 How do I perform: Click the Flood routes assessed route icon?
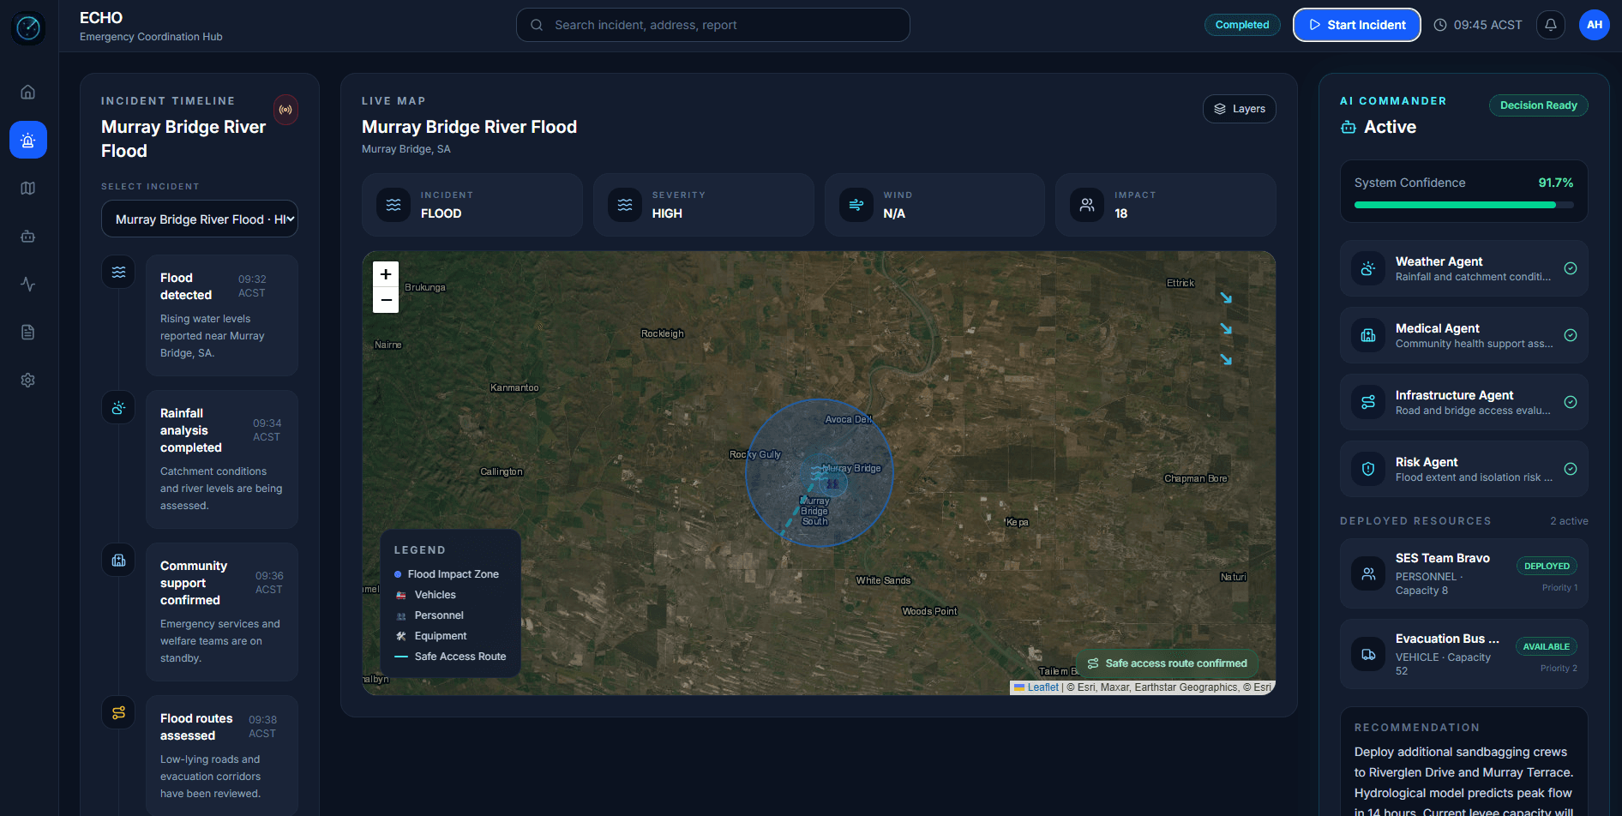point(118,712)
